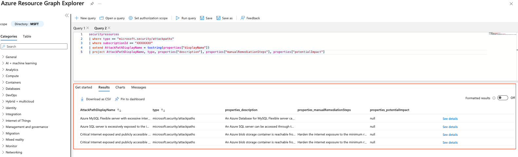Click 'Azure MySQL Flexible server with excessive' cell

115,118
